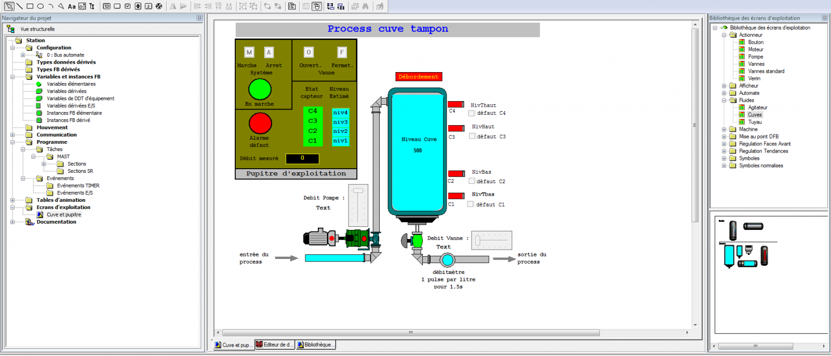Screen dimensions: 831x356
Task: Select the Rectangle drawing tool
Action: [x=30, y=6]
